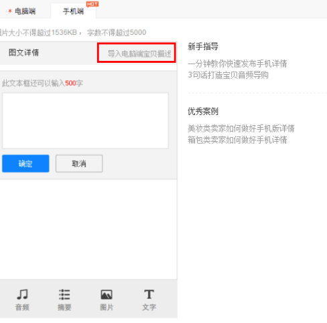Image resolution: width=327 pixels, height=323 pixels.
Task: Click the 优秀案例 heading
Action: pyautogui.click(x=203, y=111)
